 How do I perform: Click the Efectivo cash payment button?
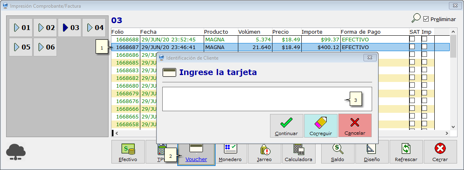[x=128, y=152]
